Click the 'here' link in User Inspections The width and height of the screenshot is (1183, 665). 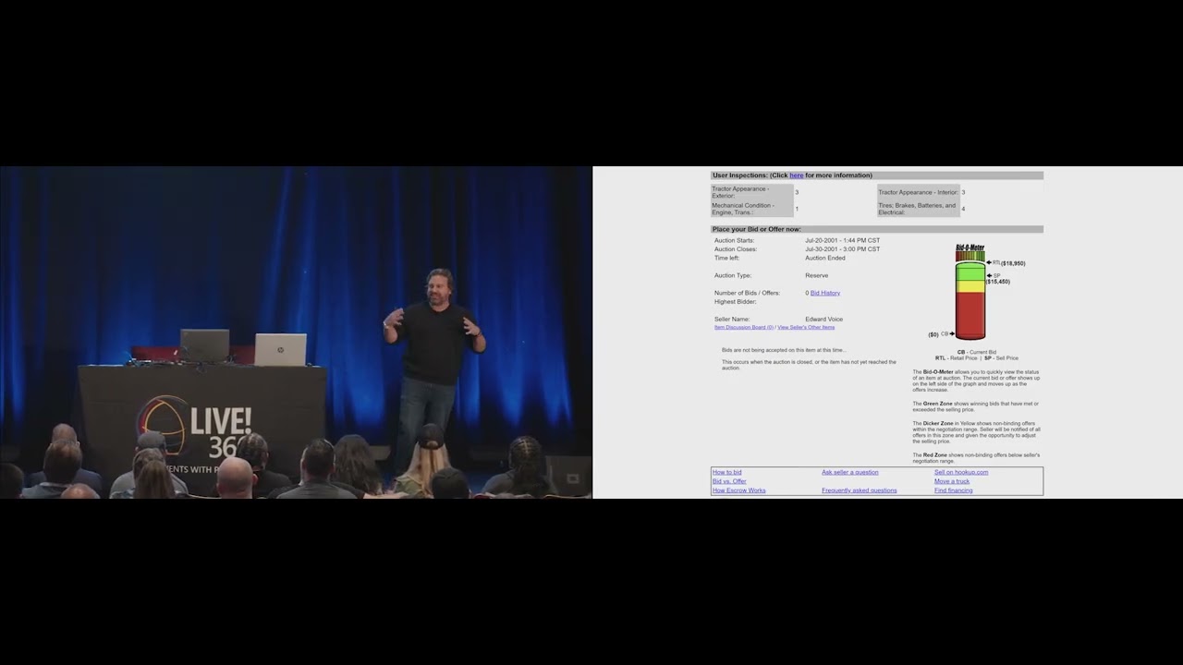pyautogui.click(x=796, y=175)
